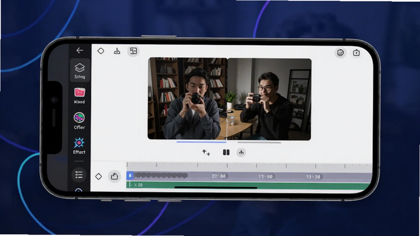Open the pink Kiaod panel icon
This screenshot has width=420, height=236.
point(80,95)
